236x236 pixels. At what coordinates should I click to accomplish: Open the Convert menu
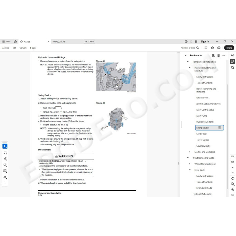pyautogui.click(x=23, y=48)
